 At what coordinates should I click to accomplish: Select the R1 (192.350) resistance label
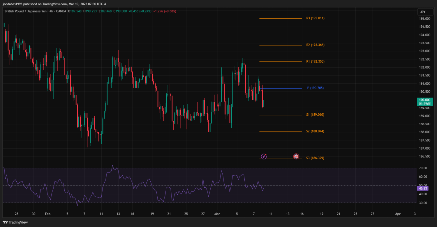(315, 62)
